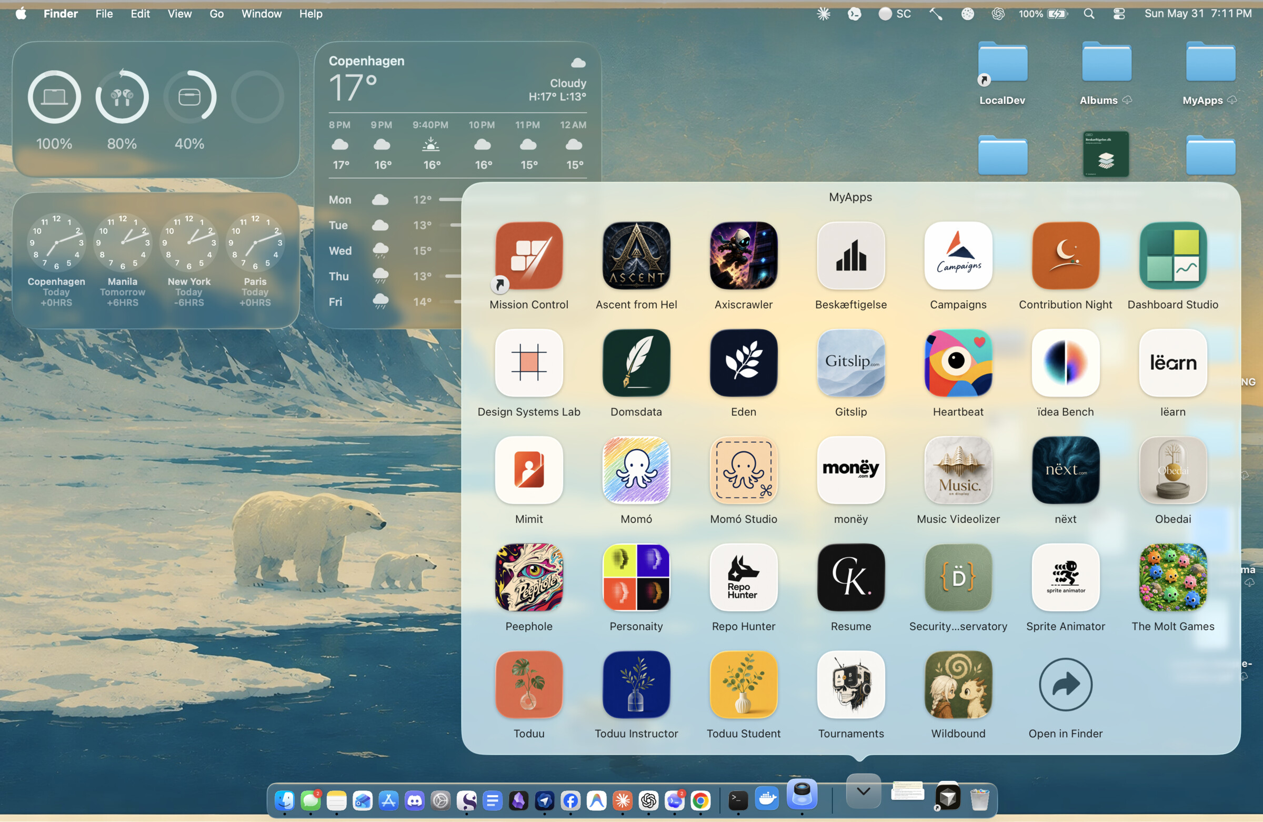Open the Wildbound app icon
1263x822 pixels.
point(958,684)
